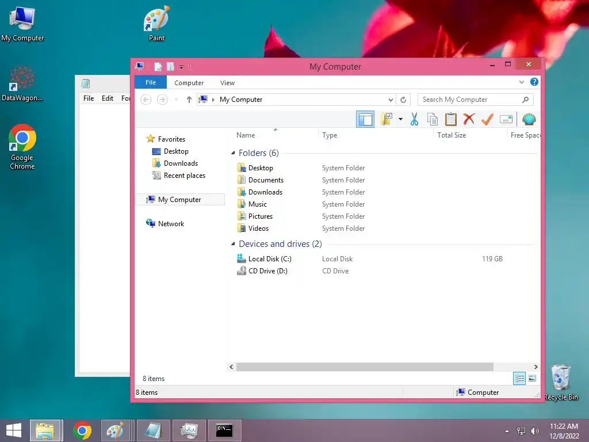Click the Forward navigation arrow
Screen dimensions: 589x442
tap(162, 100)
